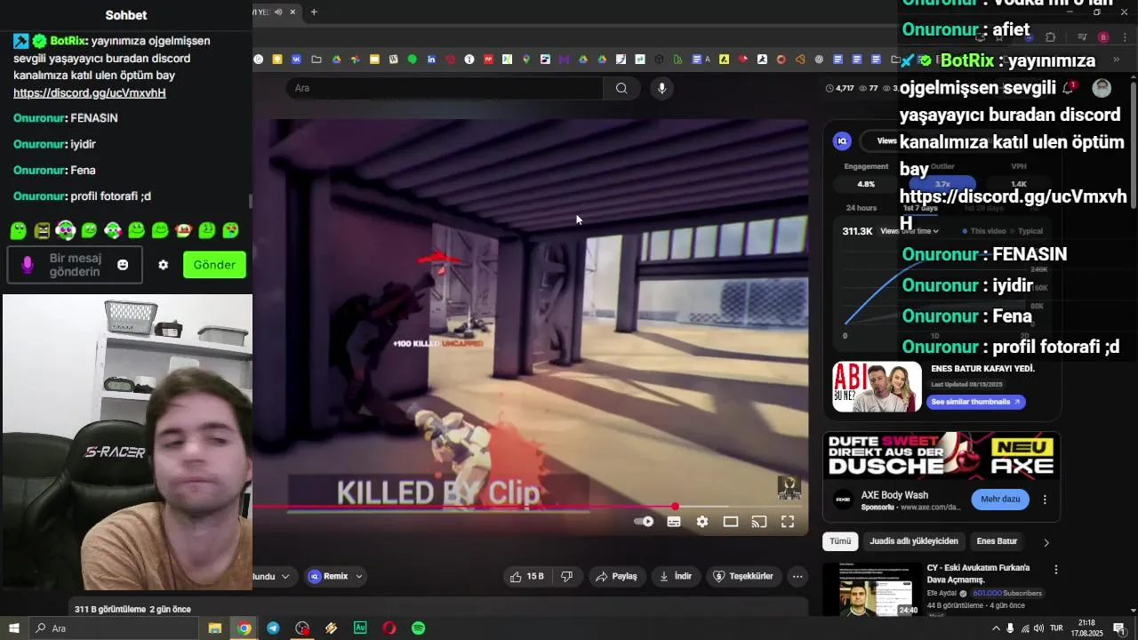Close the current browser tab
This screenshot has height=640, width=1138.
click(293, 12)
